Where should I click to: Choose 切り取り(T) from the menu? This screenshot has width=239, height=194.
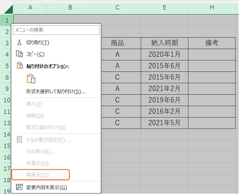[x=38, y=43]
